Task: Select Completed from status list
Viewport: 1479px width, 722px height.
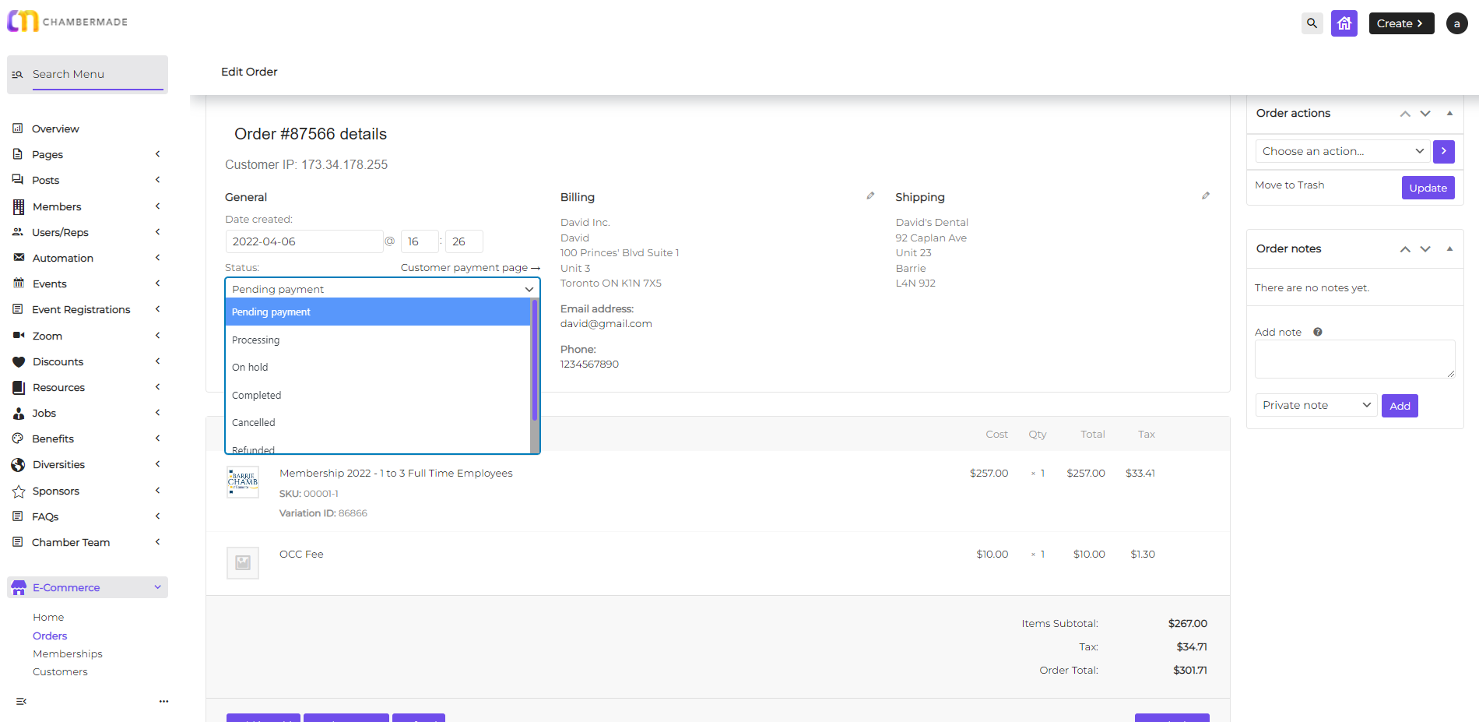Action: tap(256, 395)
